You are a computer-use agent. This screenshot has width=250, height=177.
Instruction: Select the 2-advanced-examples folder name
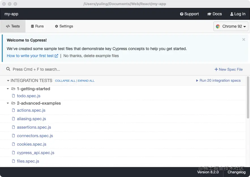click(39, 103)
